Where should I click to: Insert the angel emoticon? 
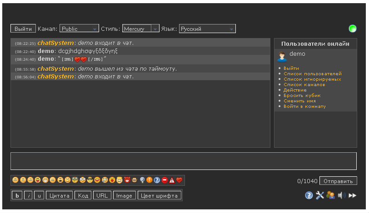[x=120, y=180]
